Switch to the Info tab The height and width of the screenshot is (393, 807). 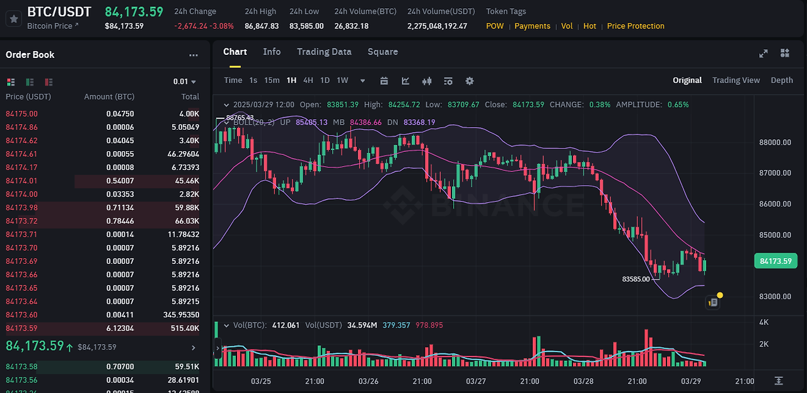[272, 52]
